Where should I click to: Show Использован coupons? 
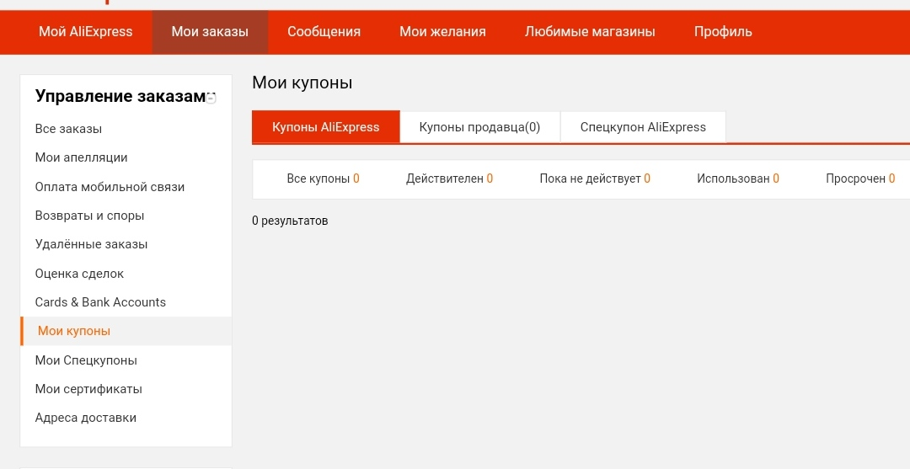point(737,179)
